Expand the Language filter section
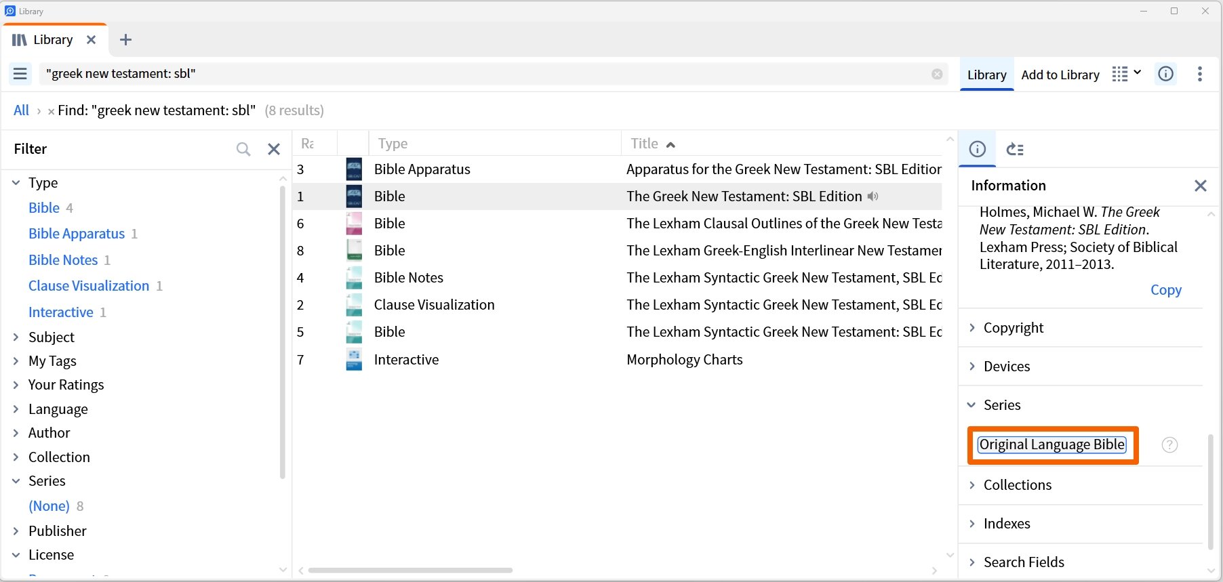 tap(16, 409)
